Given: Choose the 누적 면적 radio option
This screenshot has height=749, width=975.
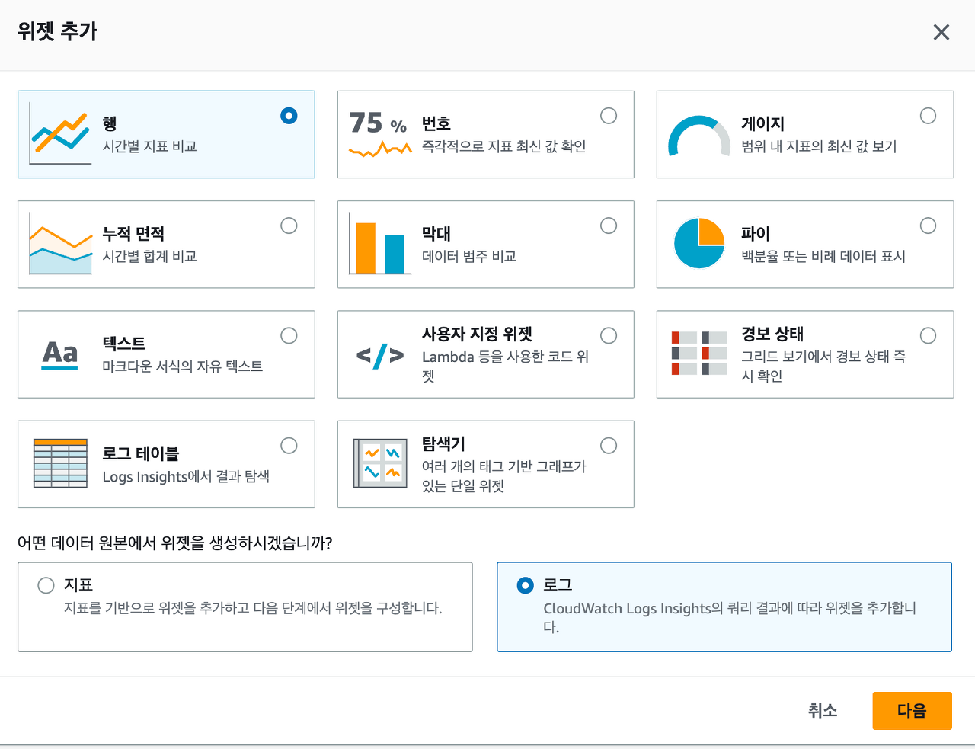Looking at the screenshot, I should (x=289, y=226).
